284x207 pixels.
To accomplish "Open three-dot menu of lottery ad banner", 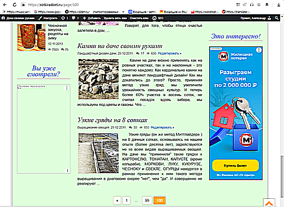I will coord(259,50).
